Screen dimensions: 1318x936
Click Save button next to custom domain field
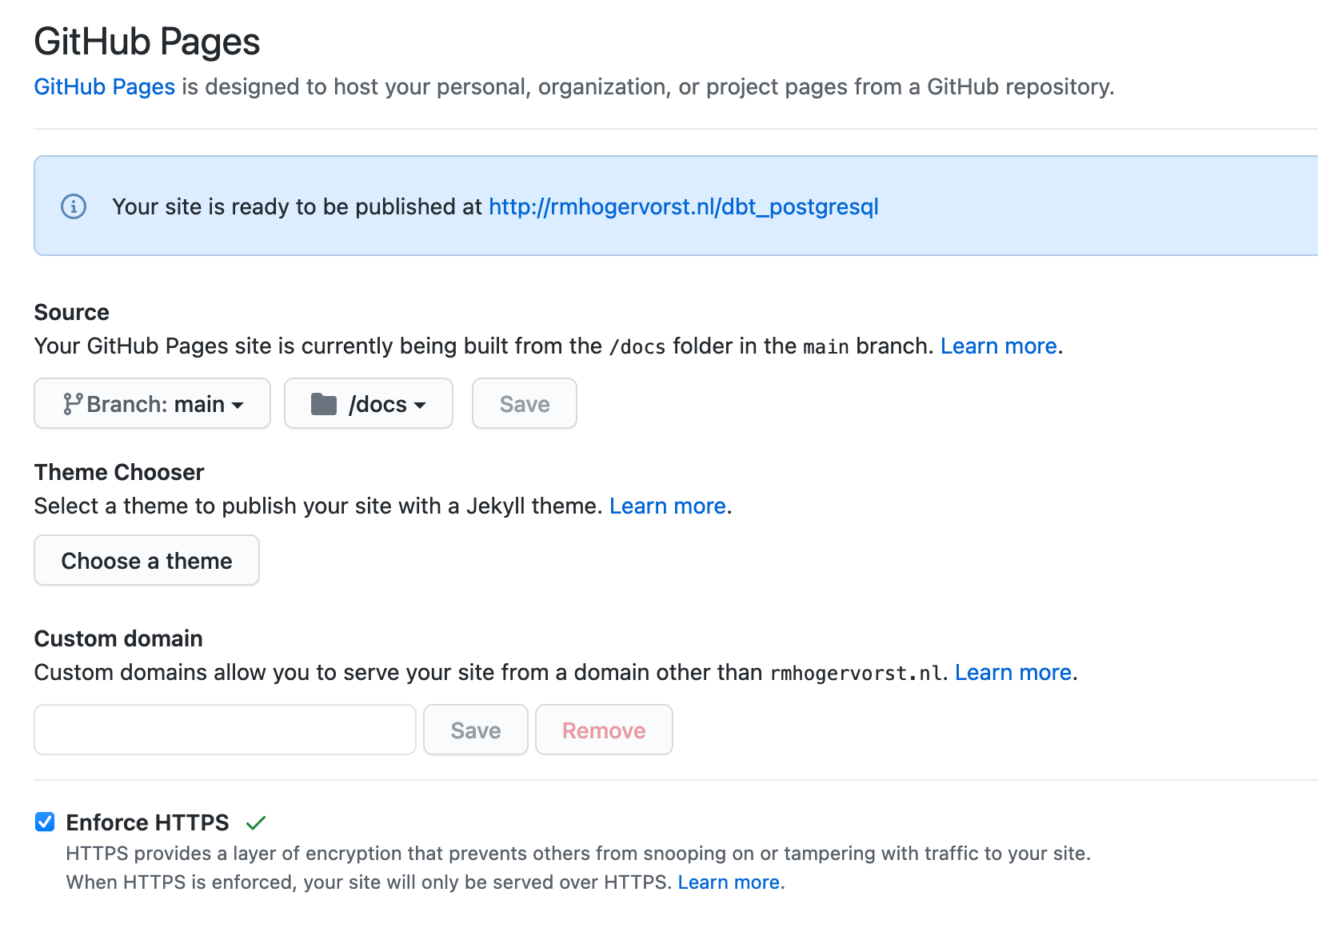click(x=476, y=730)
